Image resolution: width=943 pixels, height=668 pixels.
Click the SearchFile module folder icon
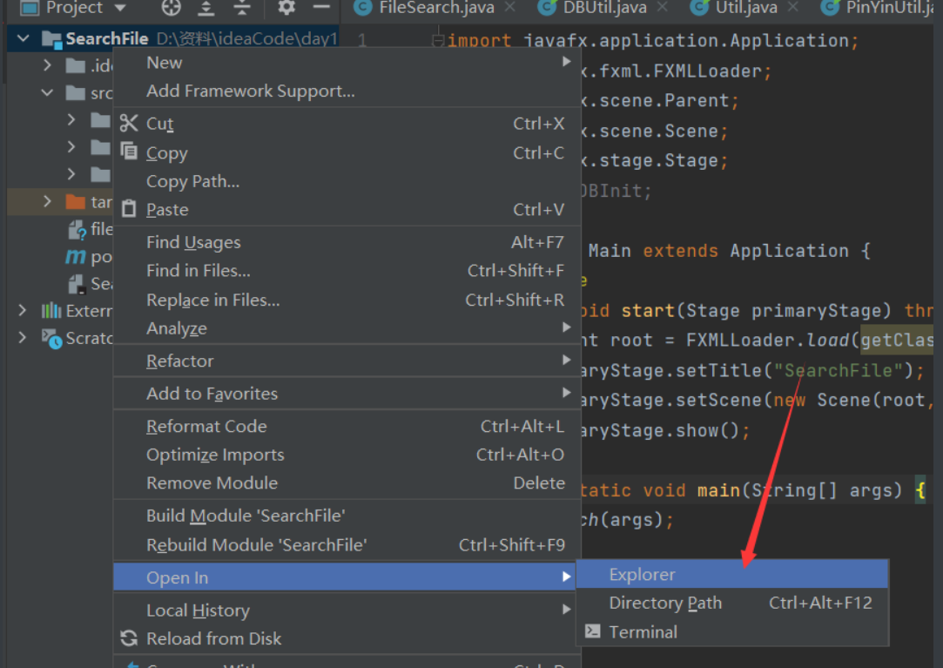tap(51, 40)
